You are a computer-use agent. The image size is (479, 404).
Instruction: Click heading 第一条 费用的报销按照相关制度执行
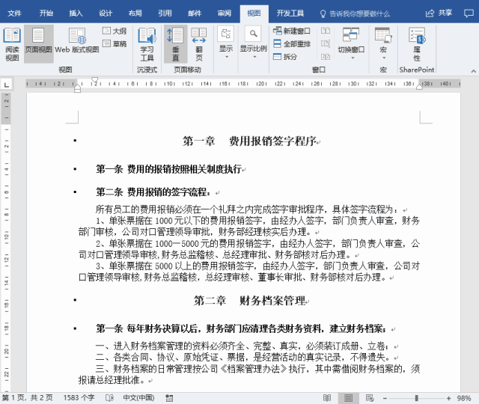click(168, 169)
